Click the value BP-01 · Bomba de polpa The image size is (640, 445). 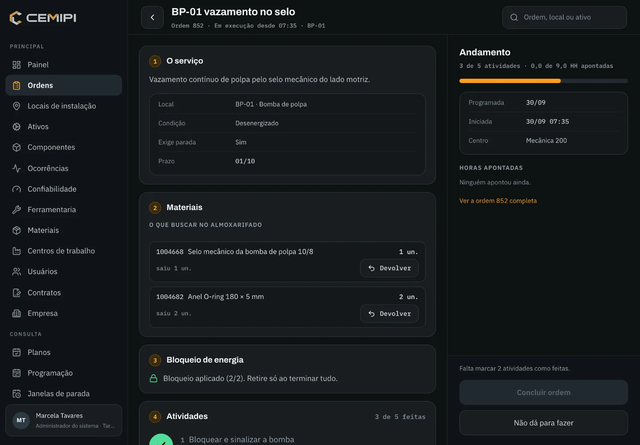[271, 104]
